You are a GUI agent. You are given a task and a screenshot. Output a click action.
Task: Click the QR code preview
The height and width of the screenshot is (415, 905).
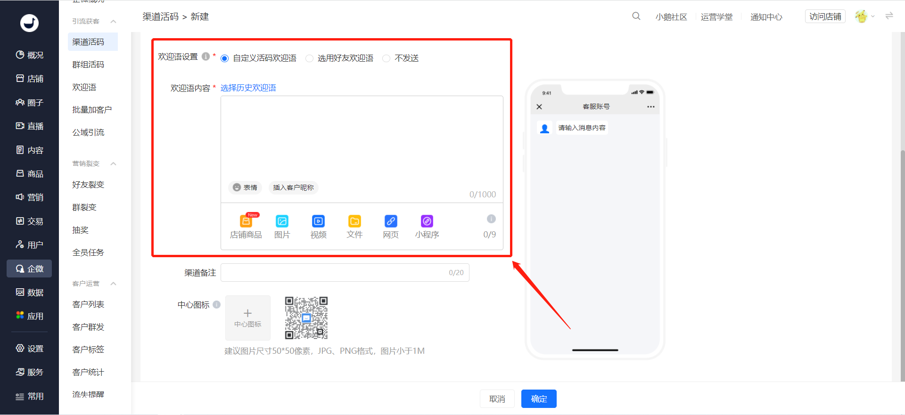(x=306, y=318)
